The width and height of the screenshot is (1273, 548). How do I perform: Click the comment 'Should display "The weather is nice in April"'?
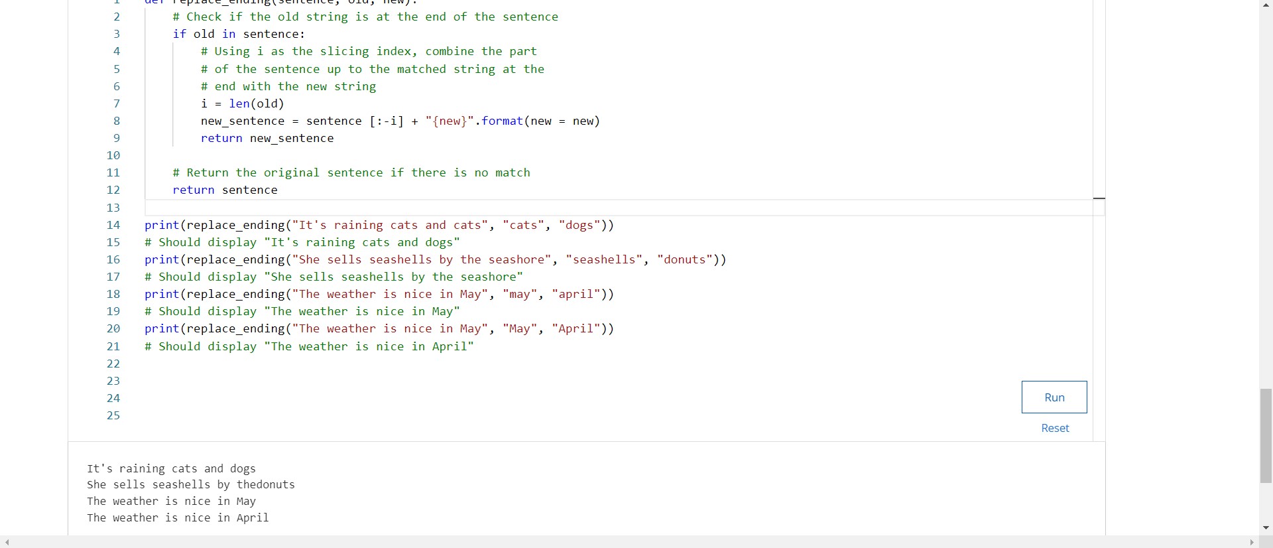[x=309, y=346]
